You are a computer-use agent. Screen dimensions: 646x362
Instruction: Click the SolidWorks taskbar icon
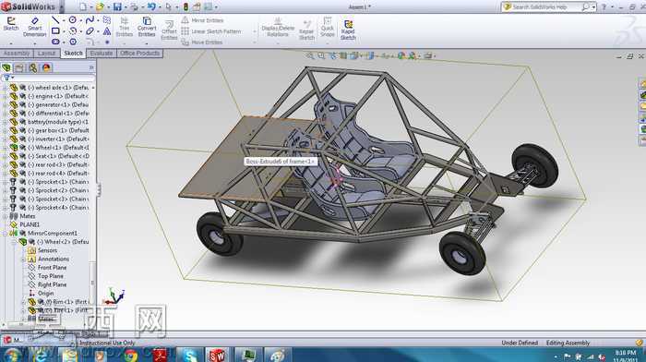tap(217, 355)
